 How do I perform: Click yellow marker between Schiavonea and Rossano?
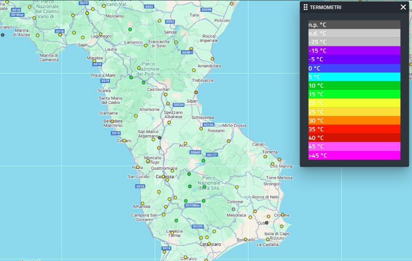[201, 128]
